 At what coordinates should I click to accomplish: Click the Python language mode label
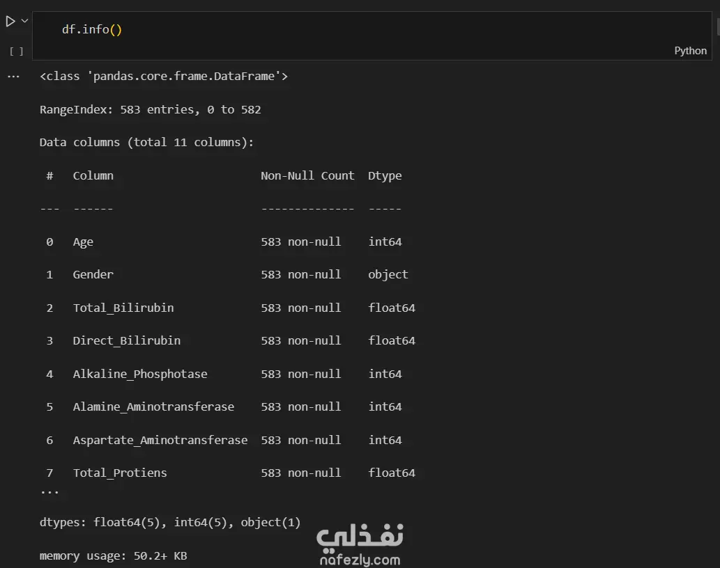pos(690,51)
